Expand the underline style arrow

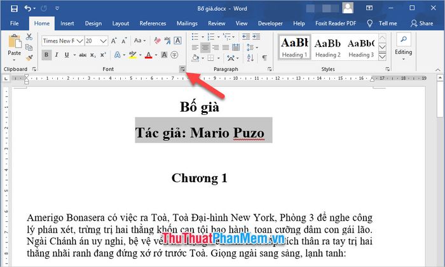74,55
